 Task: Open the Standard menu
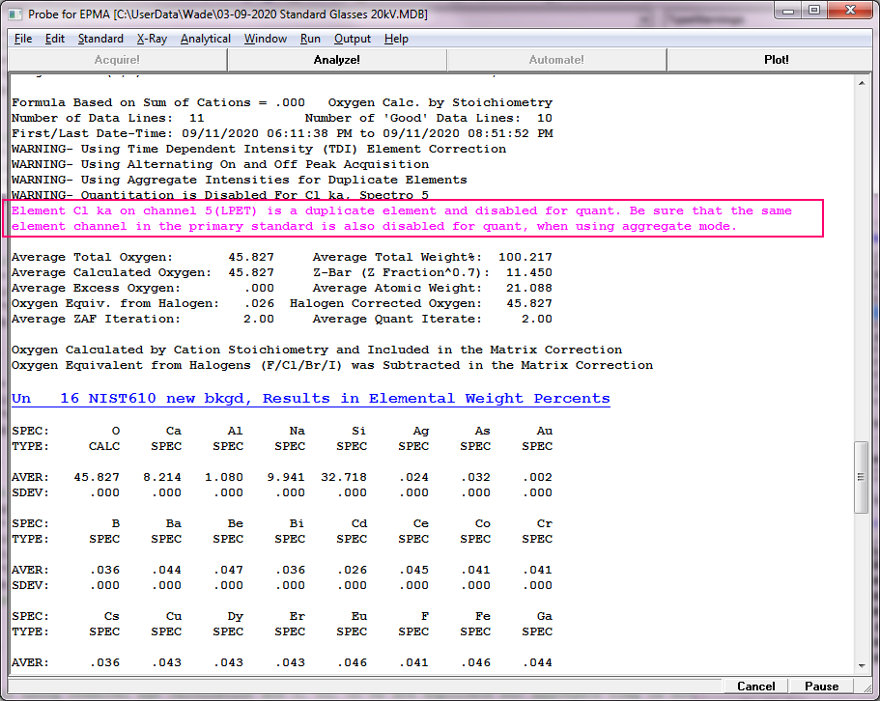(100, 39)
